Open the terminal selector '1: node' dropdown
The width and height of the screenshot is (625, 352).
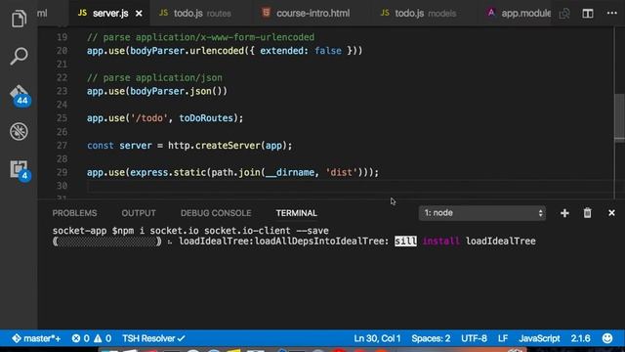click(481, 213)
